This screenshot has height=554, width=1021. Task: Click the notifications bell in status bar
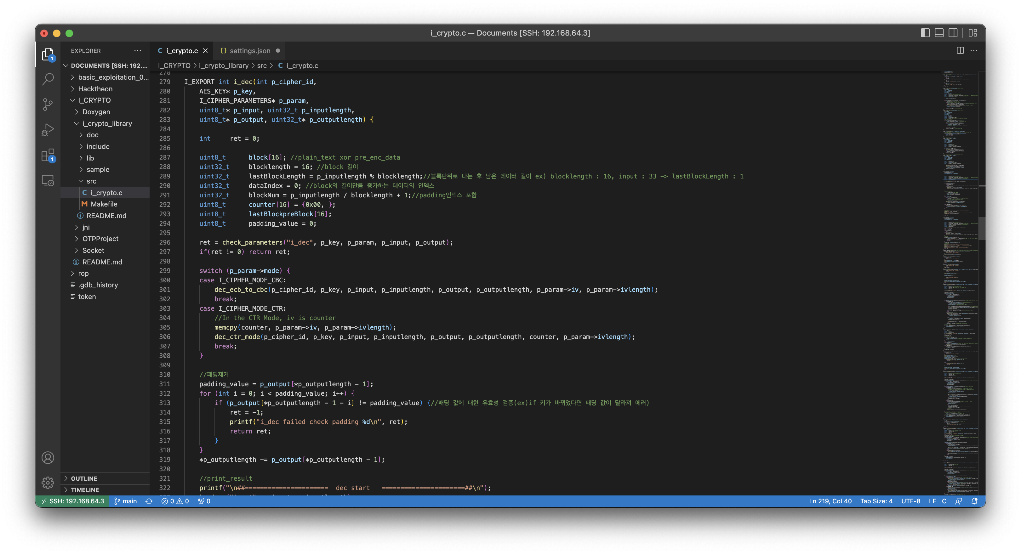(x=974, y=501)
